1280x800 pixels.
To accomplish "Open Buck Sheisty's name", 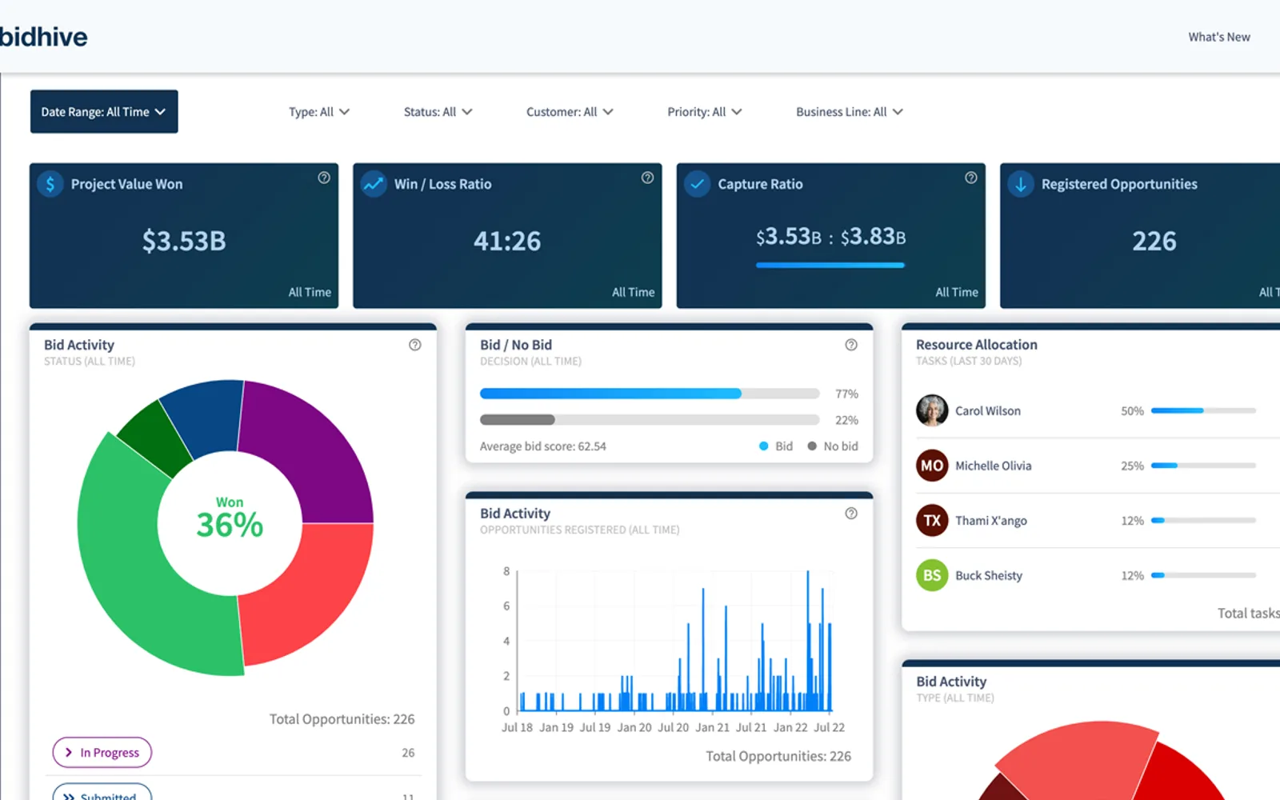I will [989, 575].
